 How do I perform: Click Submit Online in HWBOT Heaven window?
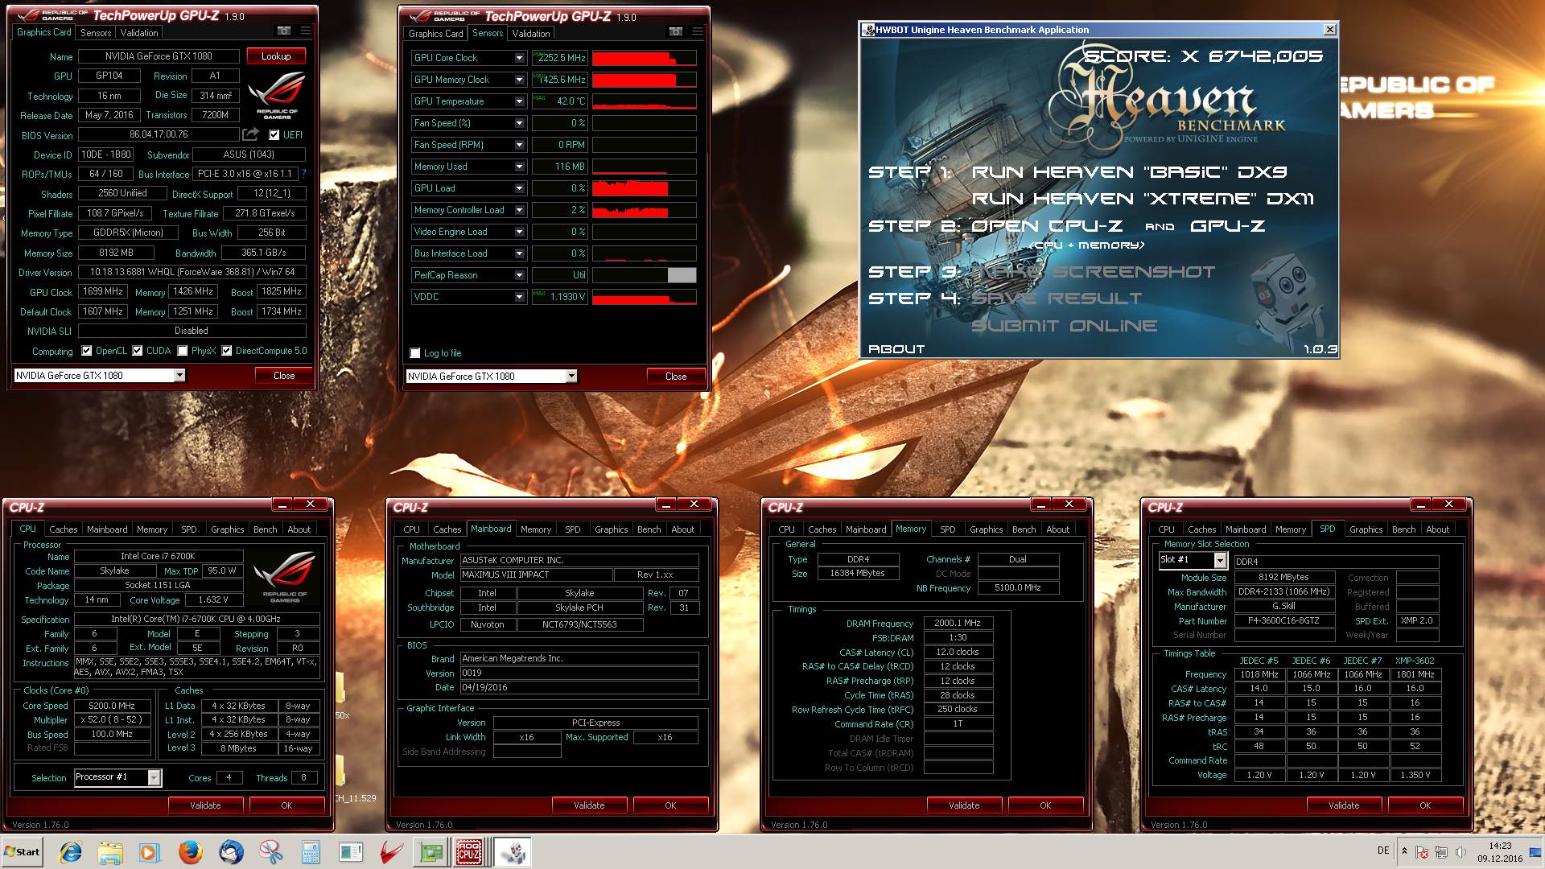pyautogui.click(x=1065, y=326)
